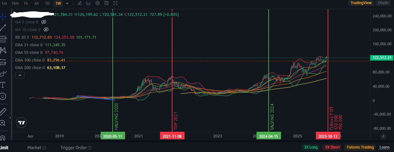This screenshot has height=152, width=394.
Task: Select the zoom in magnifier tool
Action: [3, 123]
